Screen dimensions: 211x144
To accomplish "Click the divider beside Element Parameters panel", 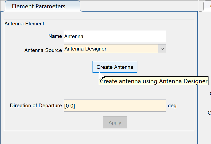I will click(198, 75).
